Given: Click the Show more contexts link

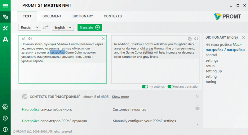Looking at the screenshot, I should click(x=120, y=97).
